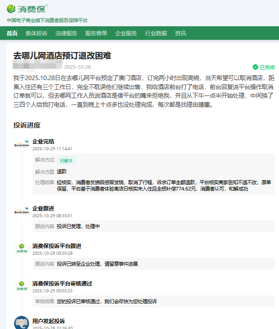Click the 企业完结 progress step heading
Screen dimensions: 279x329
pyautogui.click(x=43, y=142)
